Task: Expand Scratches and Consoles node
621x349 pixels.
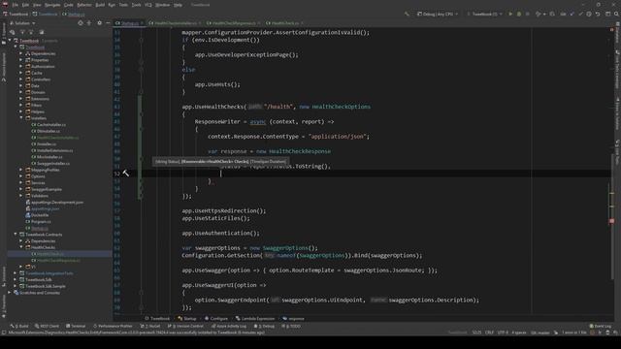Action: [x=10, y=293]
